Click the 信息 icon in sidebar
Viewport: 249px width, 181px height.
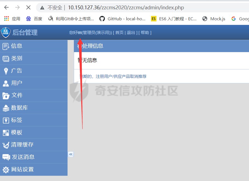point(6,46)
